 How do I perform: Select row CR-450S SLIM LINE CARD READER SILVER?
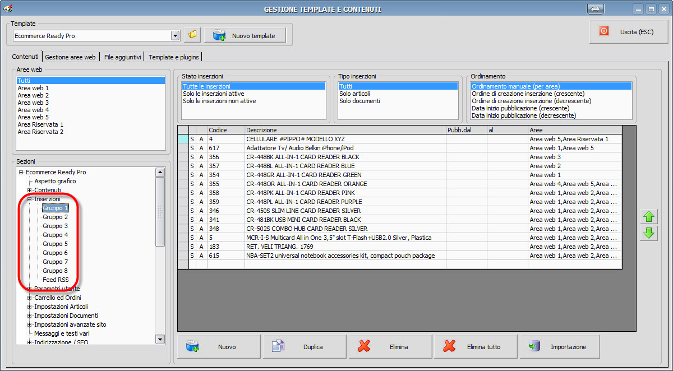pyautogui.click(x=400, y=211)
